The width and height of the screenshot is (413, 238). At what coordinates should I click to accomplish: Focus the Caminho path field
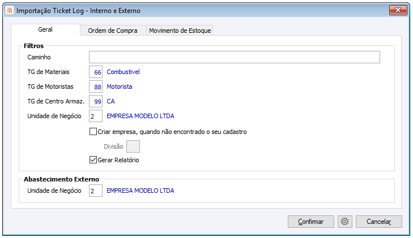[235, 57]
